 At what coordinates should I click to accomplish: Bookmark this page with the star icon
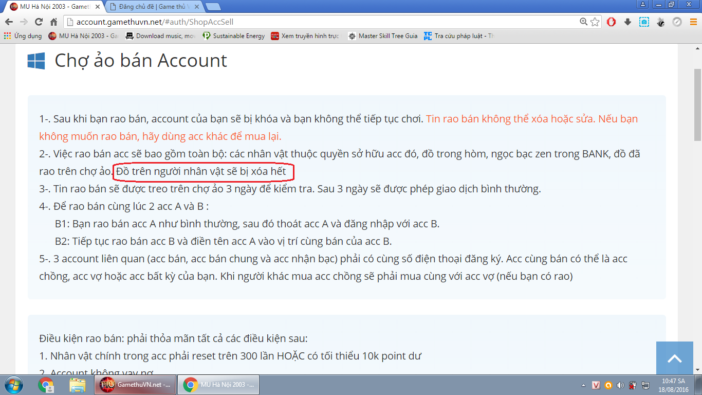pyautogui.click(x=595, y=22)
